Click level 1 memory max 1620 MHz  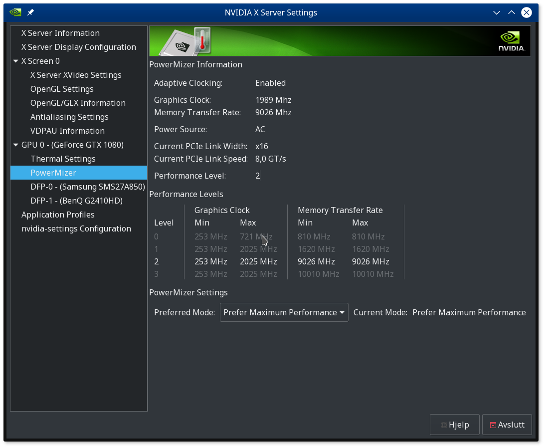[370, 249]
